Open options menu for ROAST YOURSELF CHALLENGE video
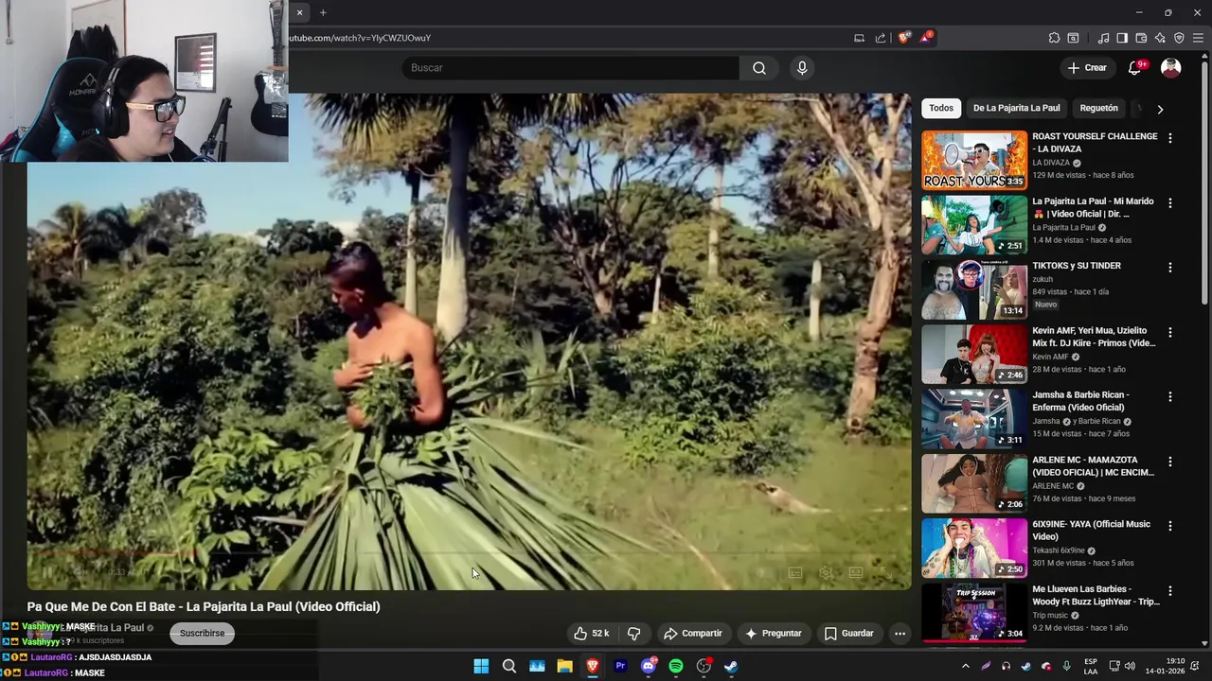 pos(1170,138)
